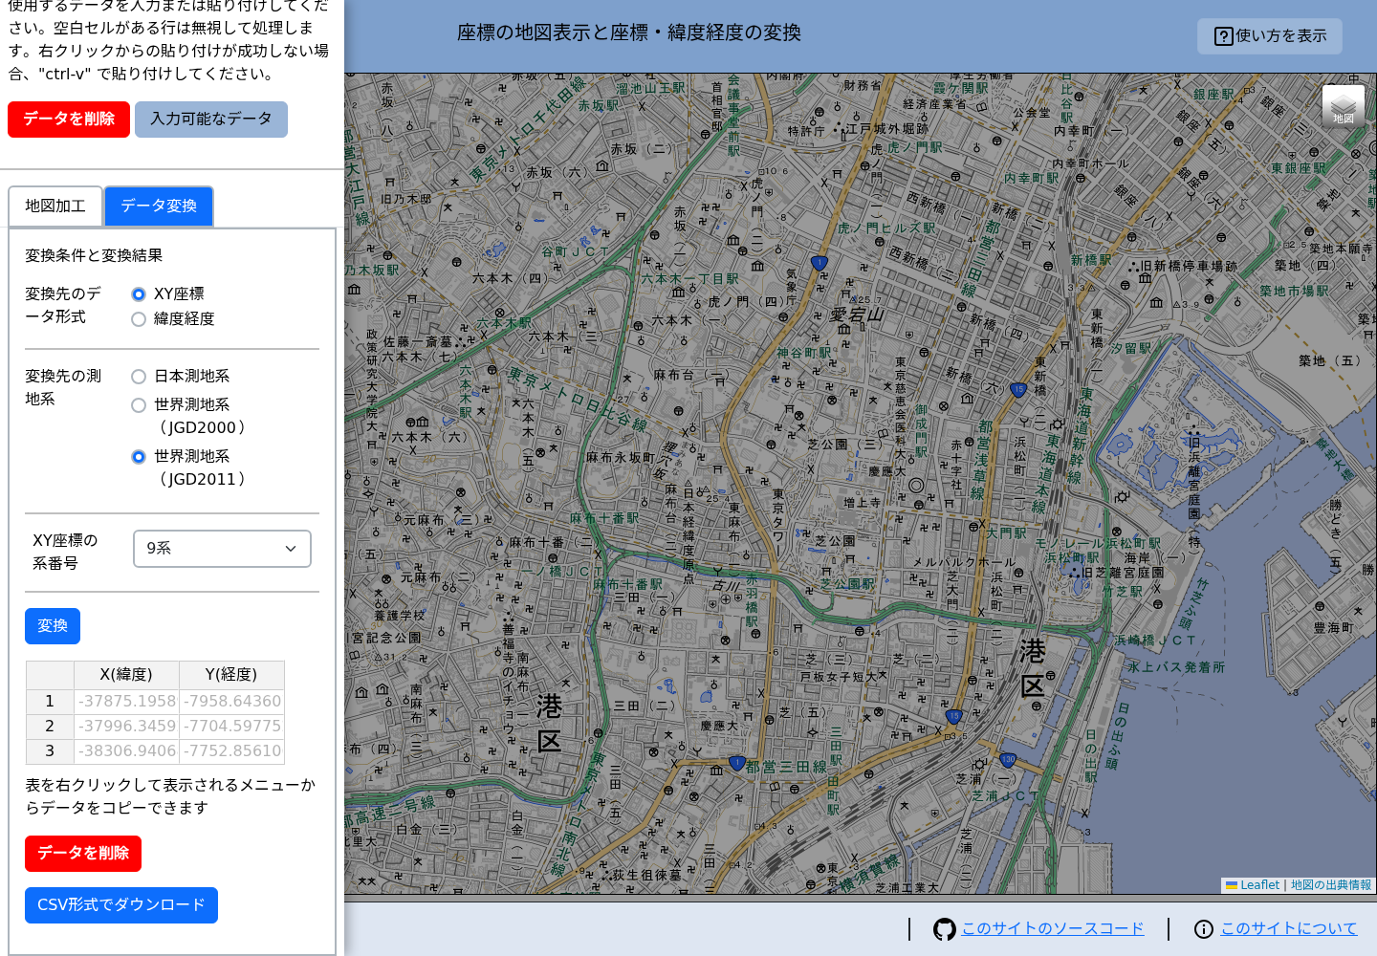Download results with CSV形式でダウンロード button

coord(121,905)
